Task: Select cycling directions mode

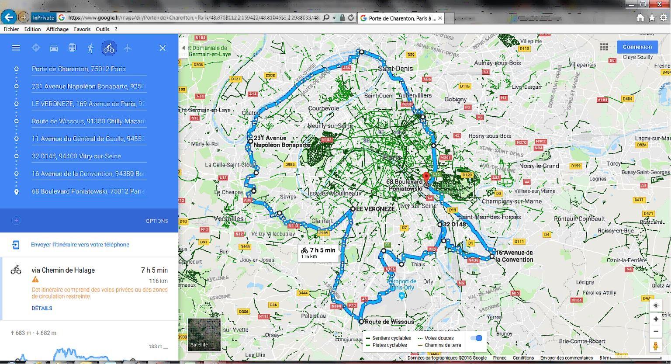Action: coord(109,48)
